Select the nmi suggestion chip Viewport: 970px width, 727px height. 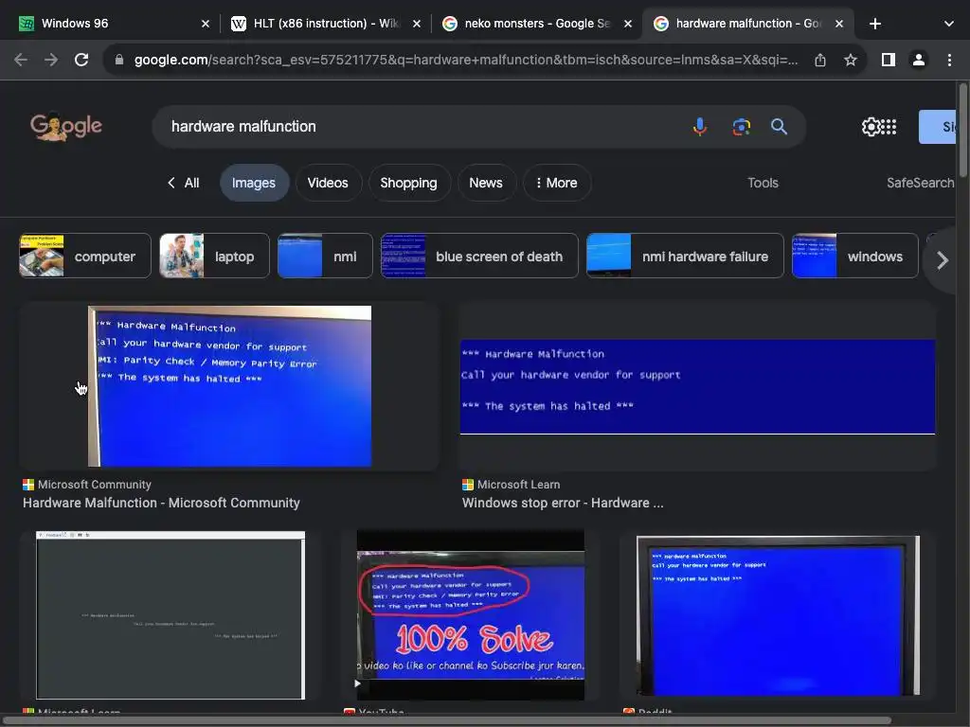325,256
